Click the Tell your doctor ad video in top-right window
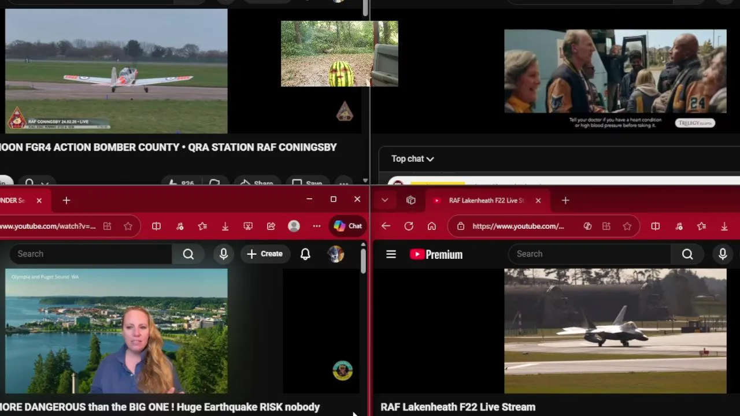 (615, 80)
